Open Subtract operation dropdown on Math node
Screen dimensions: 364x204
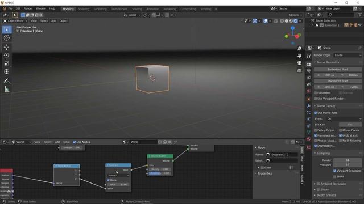pyautogui.click(x=119, y=175)
